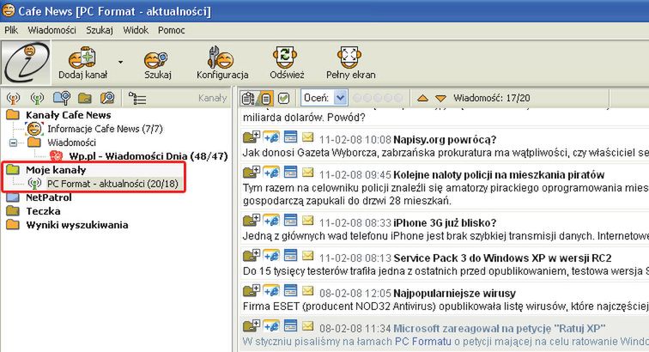Screen dimensions: 649x352
Task: Open Microsoft Ratuj XP article browser icon
Action: [271, 325]
